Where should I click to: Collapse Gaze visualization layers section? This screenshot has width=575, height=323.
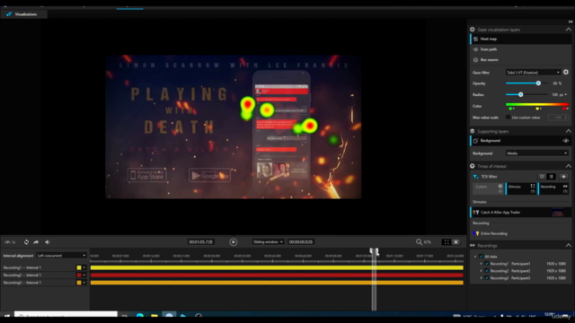(x=568, y=30)
